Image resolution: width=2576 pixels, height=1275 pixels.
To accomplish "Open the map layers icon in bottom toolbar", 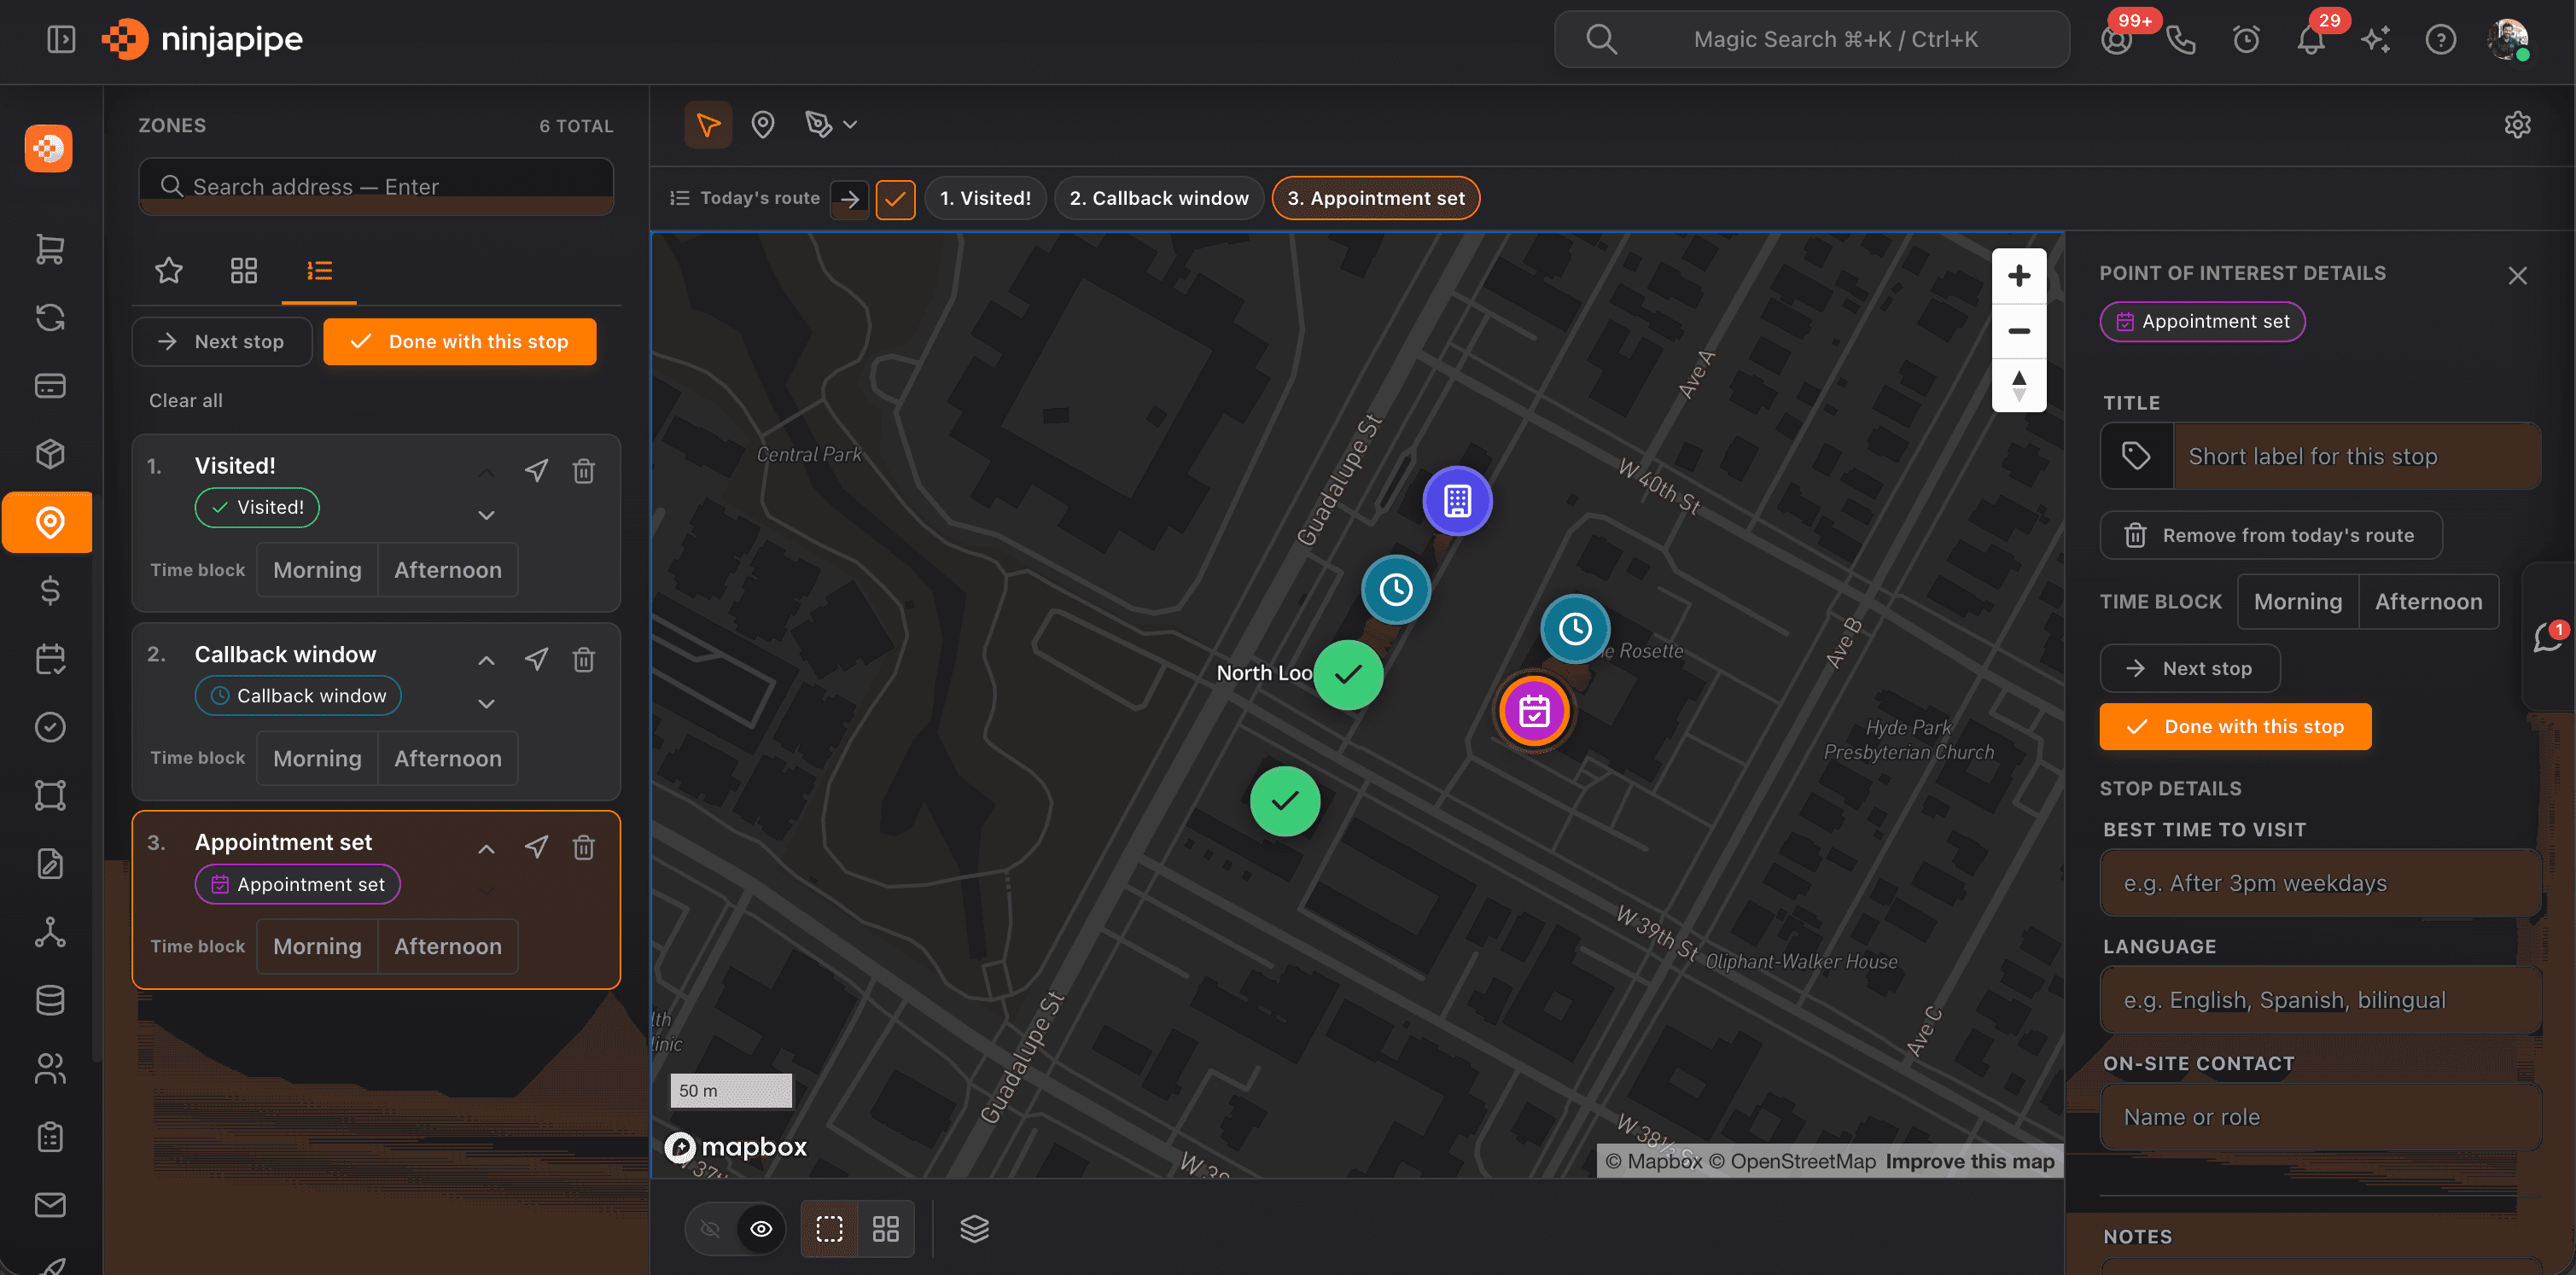I will (x=974, y=1229).
